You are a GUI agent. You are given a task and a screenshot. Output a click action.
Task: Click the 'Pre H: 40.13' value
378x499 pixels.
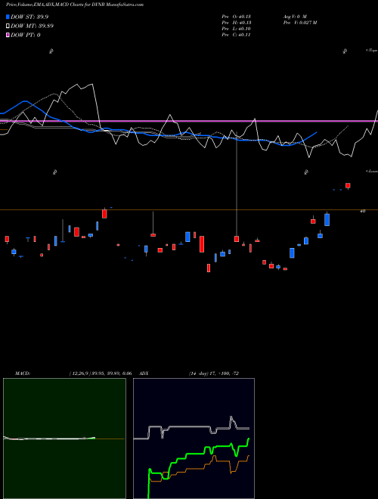point(237,23)
